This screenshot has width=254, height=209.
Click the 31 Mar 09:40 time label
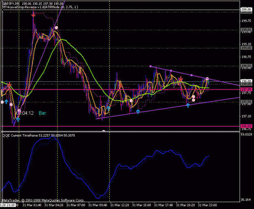click(98, 205)
